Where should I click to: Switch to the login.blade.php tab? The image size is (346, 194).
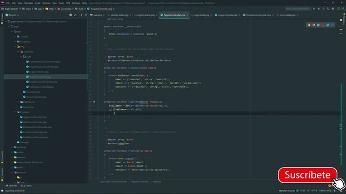tap(202, 15)
